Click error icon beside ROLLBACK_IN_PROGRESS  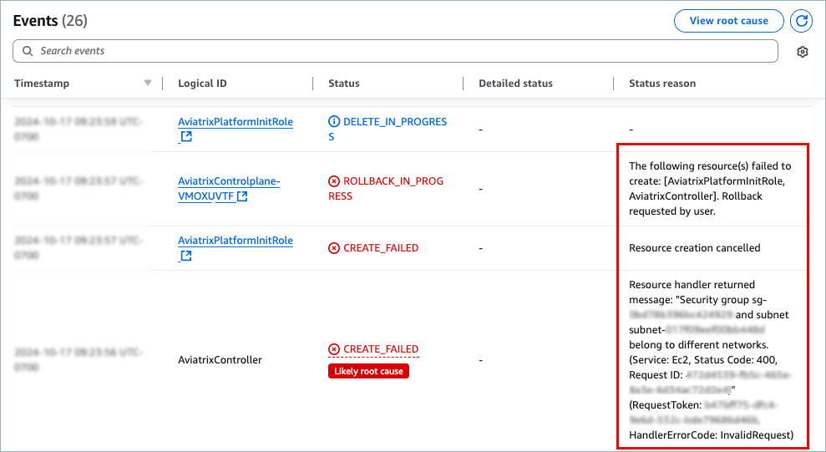[334, 181]
